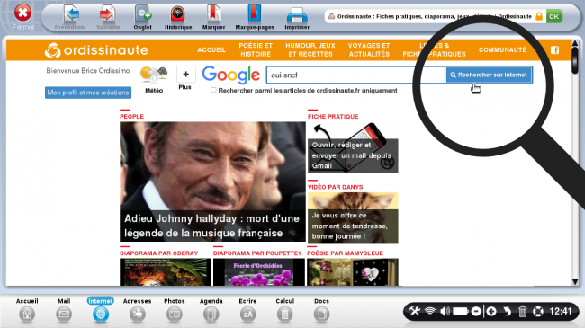Click the Plus button with plus sign

pos(185,75)
